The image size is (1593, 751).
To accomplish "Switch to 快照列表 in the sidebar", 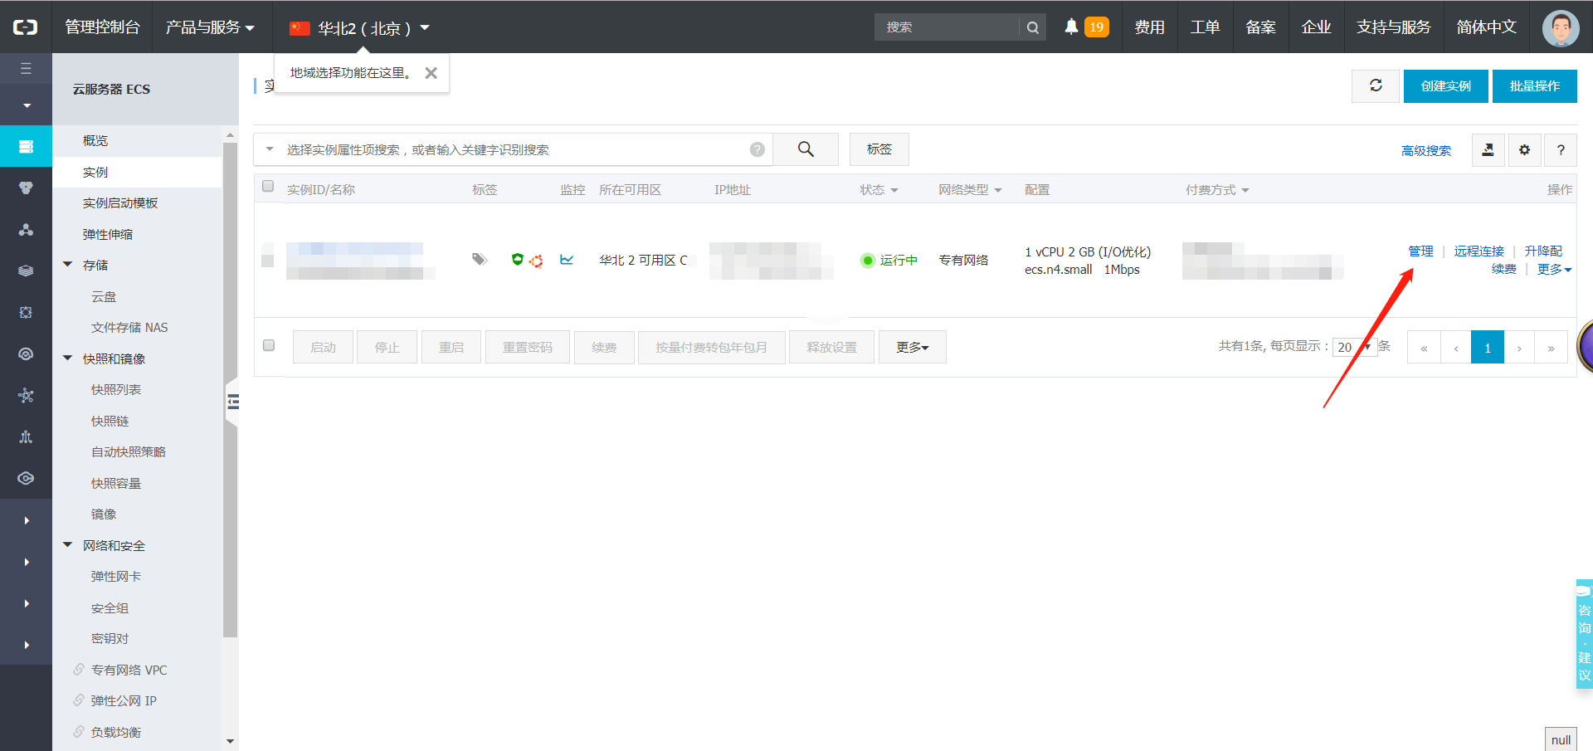I will click(x=115, y=389).
